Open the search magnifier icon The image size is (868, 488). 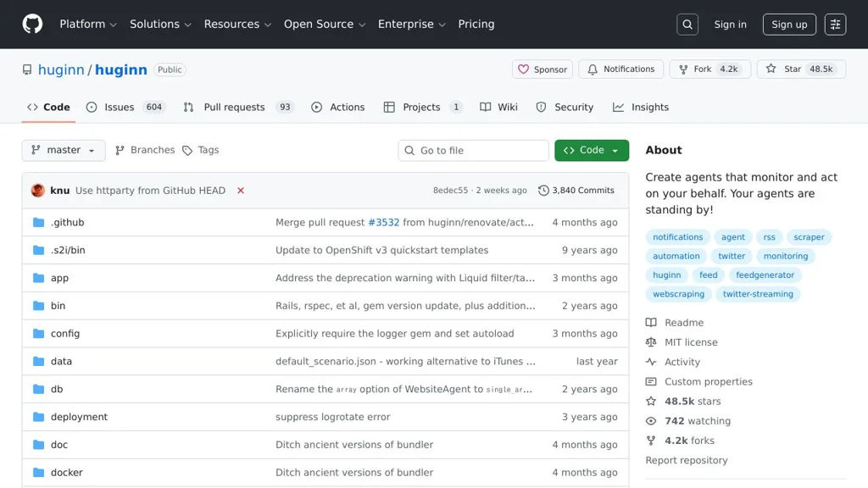687,25
